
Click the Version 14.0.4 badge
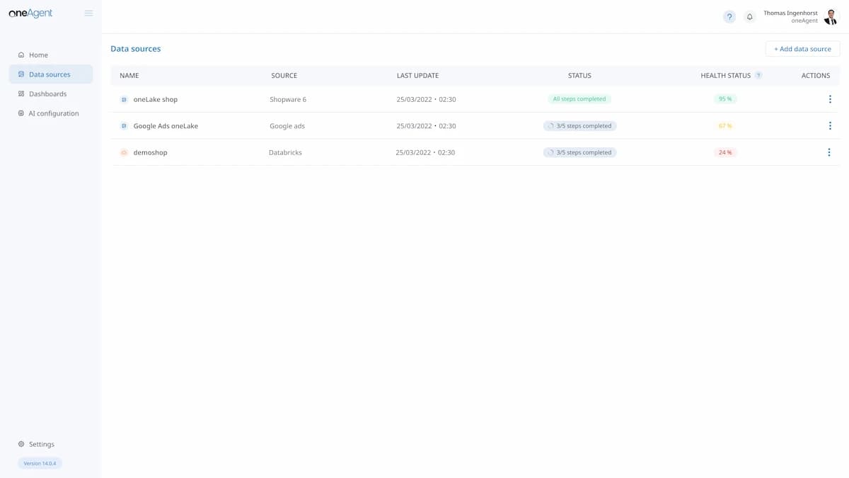tap(40, 463)
